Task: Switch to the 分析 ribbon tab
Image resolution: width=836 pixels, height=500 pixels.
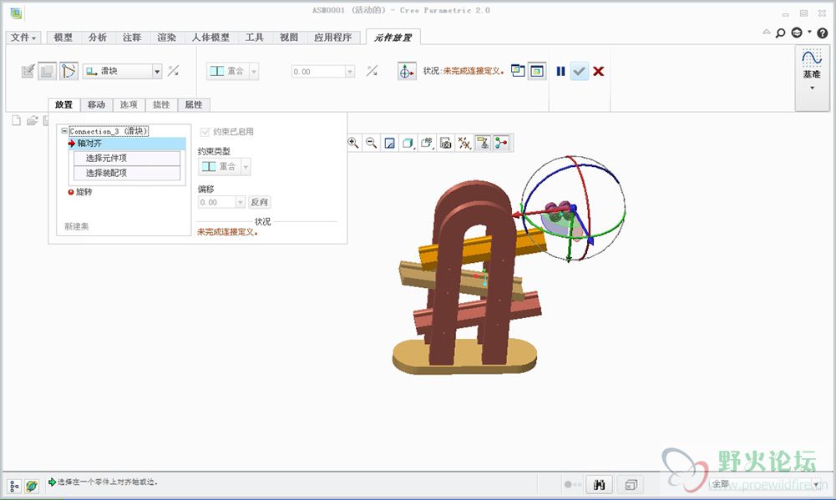Action: coord(97,38)
